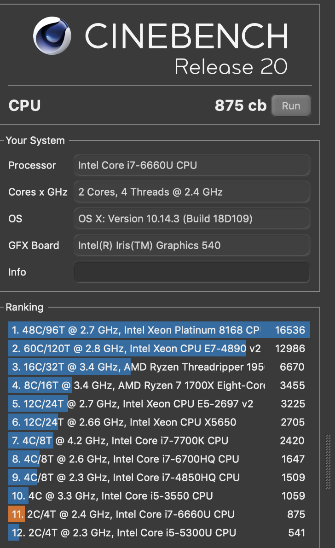Viewport: 335px width, 548px height.
Task: Click score value 541
Action: 296,533
